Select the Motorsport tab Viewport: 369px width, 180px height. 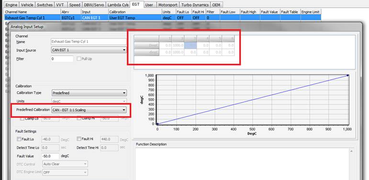click(x=168, y=5)
